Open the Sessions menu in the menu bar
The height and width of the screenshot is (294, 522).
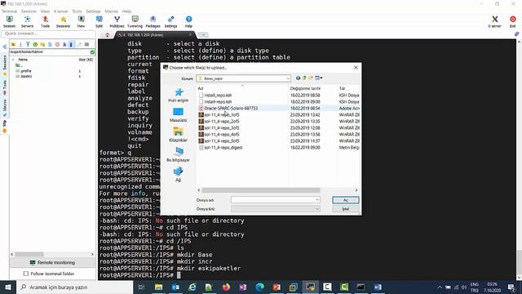point(29,11)
